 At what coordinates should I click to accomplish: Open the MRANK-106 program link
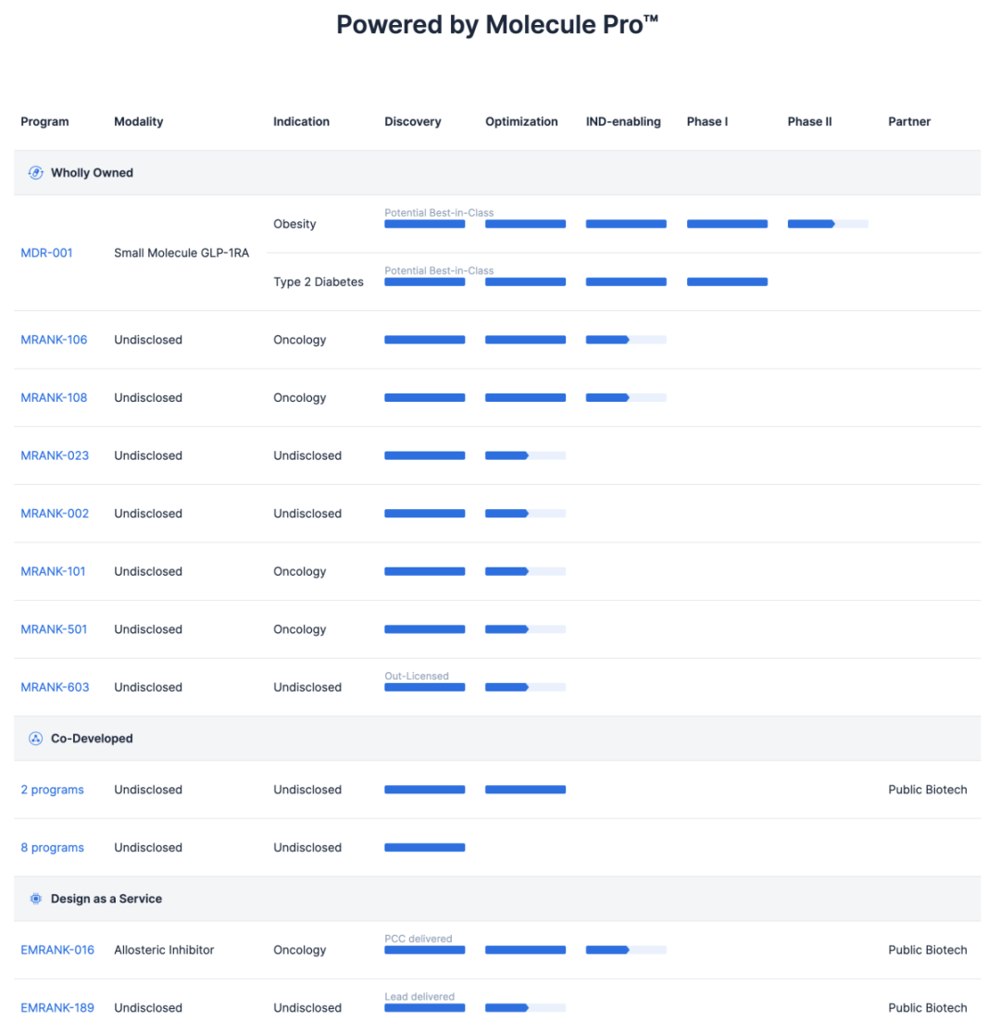pyautogui.click(x=54, y=340)
